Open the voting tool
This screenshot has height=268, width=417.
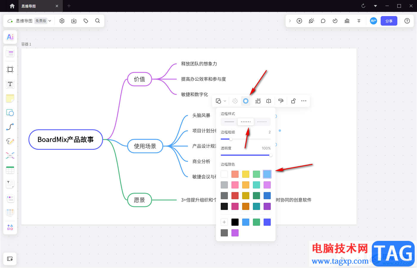pos(347,21)
